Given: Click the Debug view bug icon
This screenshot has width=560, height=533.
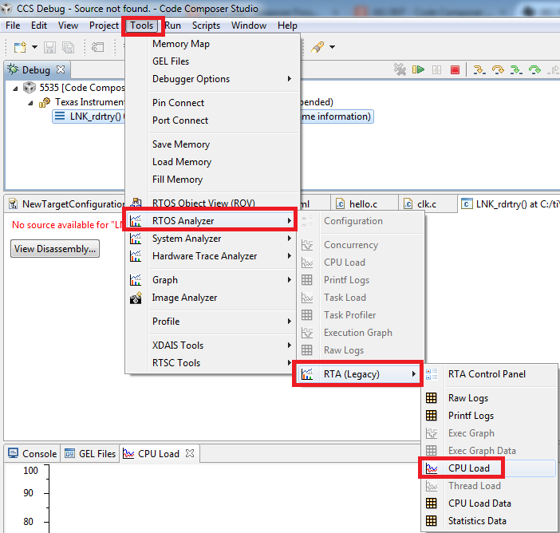Looking at the screenshot, I should click(x=13, y=69).
